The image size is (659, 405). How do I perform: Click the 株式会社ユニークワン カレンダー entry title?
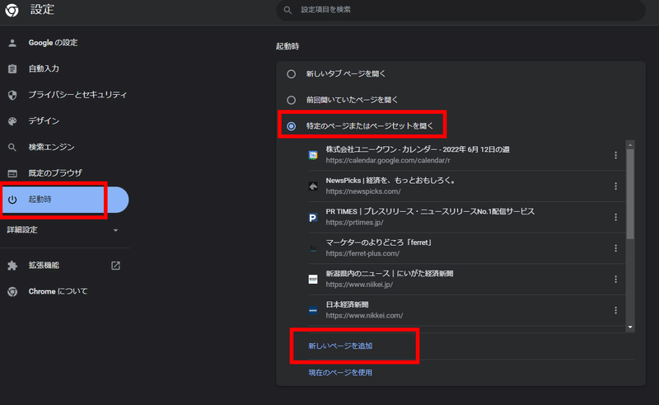(418, 149)
